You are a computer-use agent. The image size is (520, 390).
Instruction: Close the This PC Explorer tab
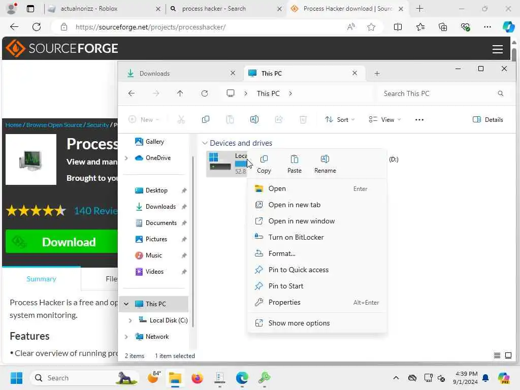tap(354, 73)
